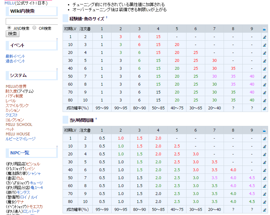Open the MILU SCHOOL sidebar link
Viewport: 270px width, 215px height.
tap(19, 125)
